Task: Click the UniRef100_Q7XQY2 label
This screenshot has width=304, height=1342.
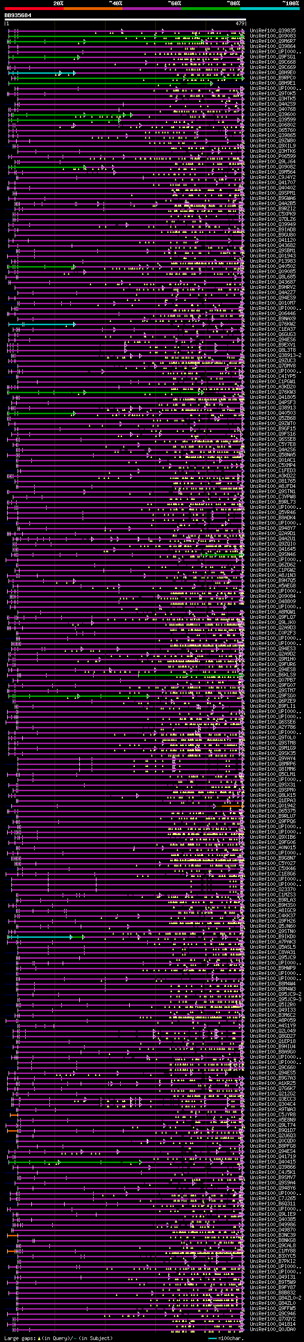Action: coord(273,1319)
